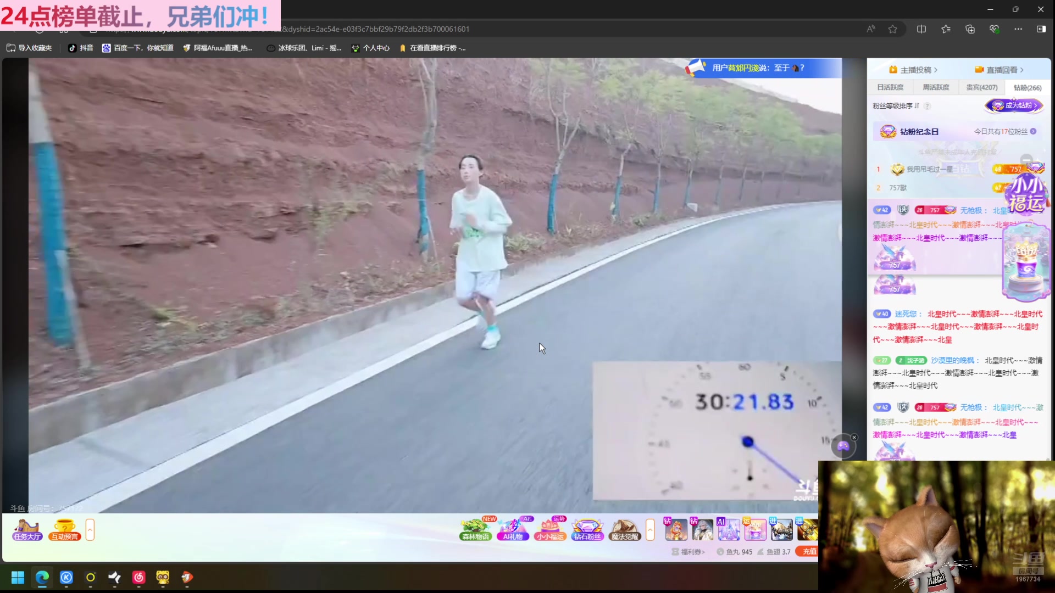Open the 抖音 bookmark
This screenshot has height=593, width=1055.
[80, 48]
